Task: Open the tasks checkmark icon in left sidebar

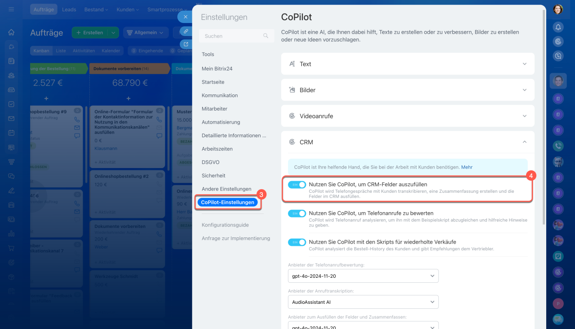Action: [11, 104]
